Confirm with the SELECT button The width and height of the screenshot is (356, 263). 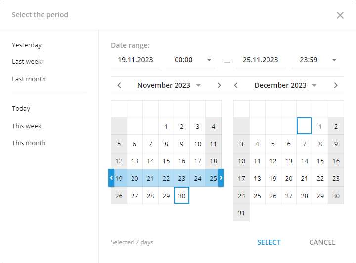click(x=269, y=242)
